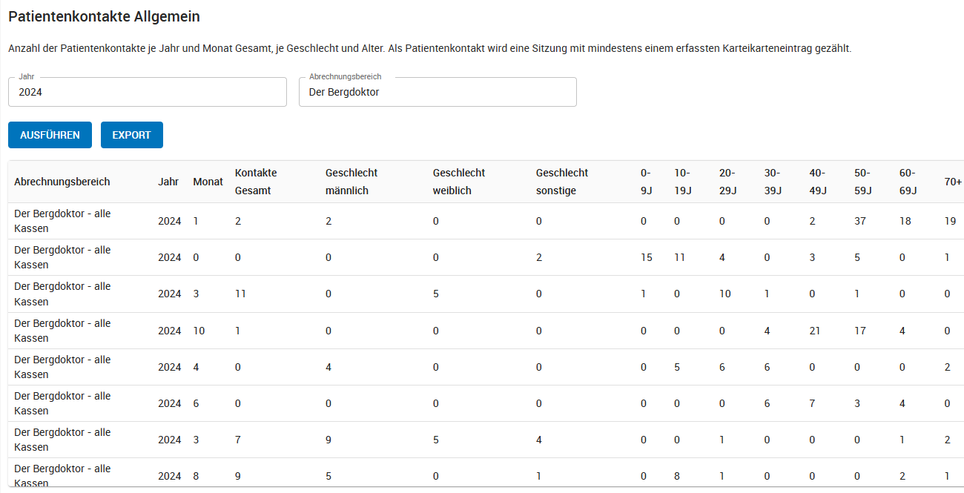
Task: Sort by Geschlecht männlich column header
Action: coord(351,182)
